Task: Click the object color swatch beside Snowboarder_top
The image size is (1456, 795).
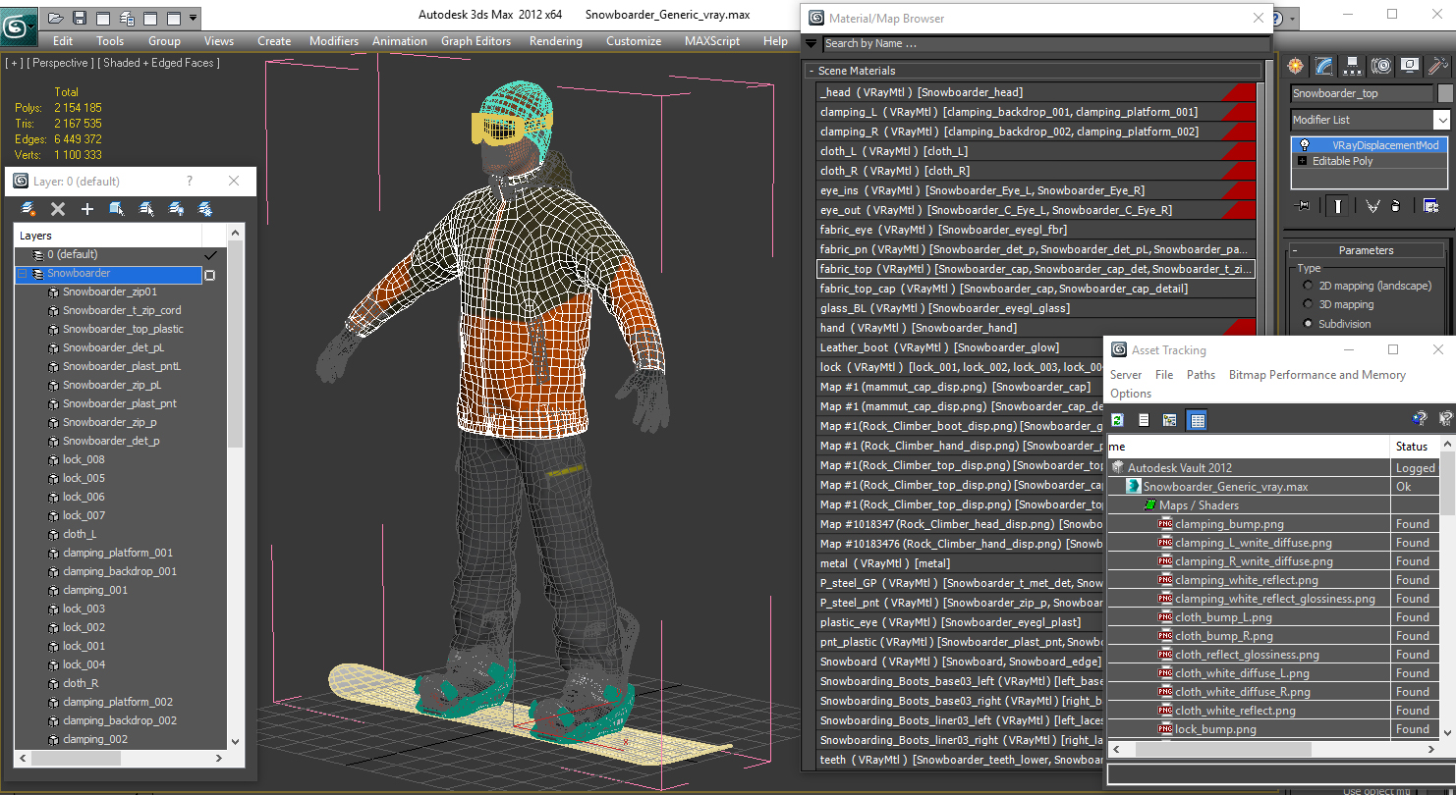Action: point(1445,93)
